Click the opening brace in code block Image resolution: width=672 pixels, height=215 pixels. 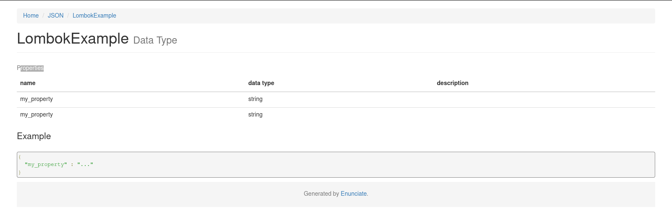point(19,157)
